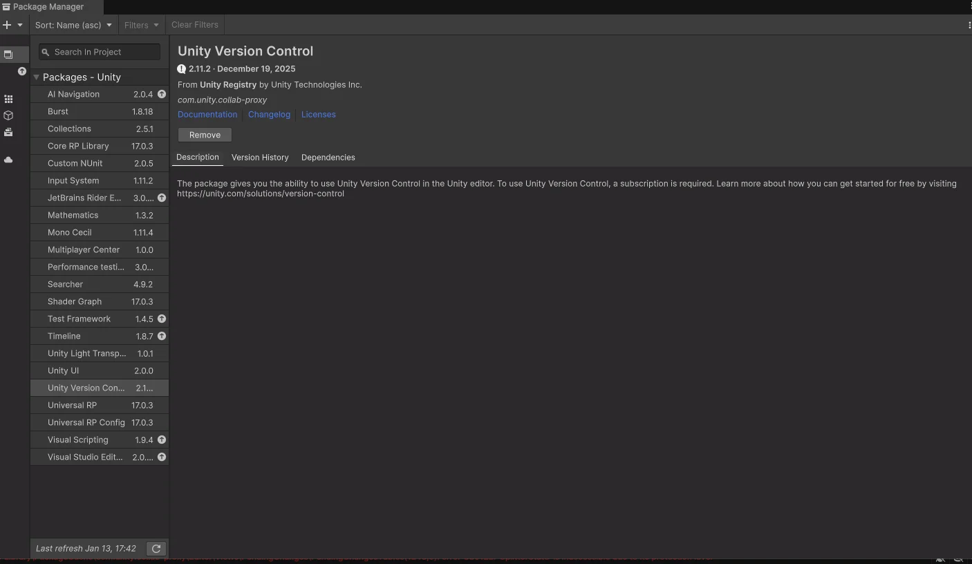The height and width of the screenshot is (564, 972).
Task: Open My Assets cube icon in sidebar
Action: (x=8, y=115)
